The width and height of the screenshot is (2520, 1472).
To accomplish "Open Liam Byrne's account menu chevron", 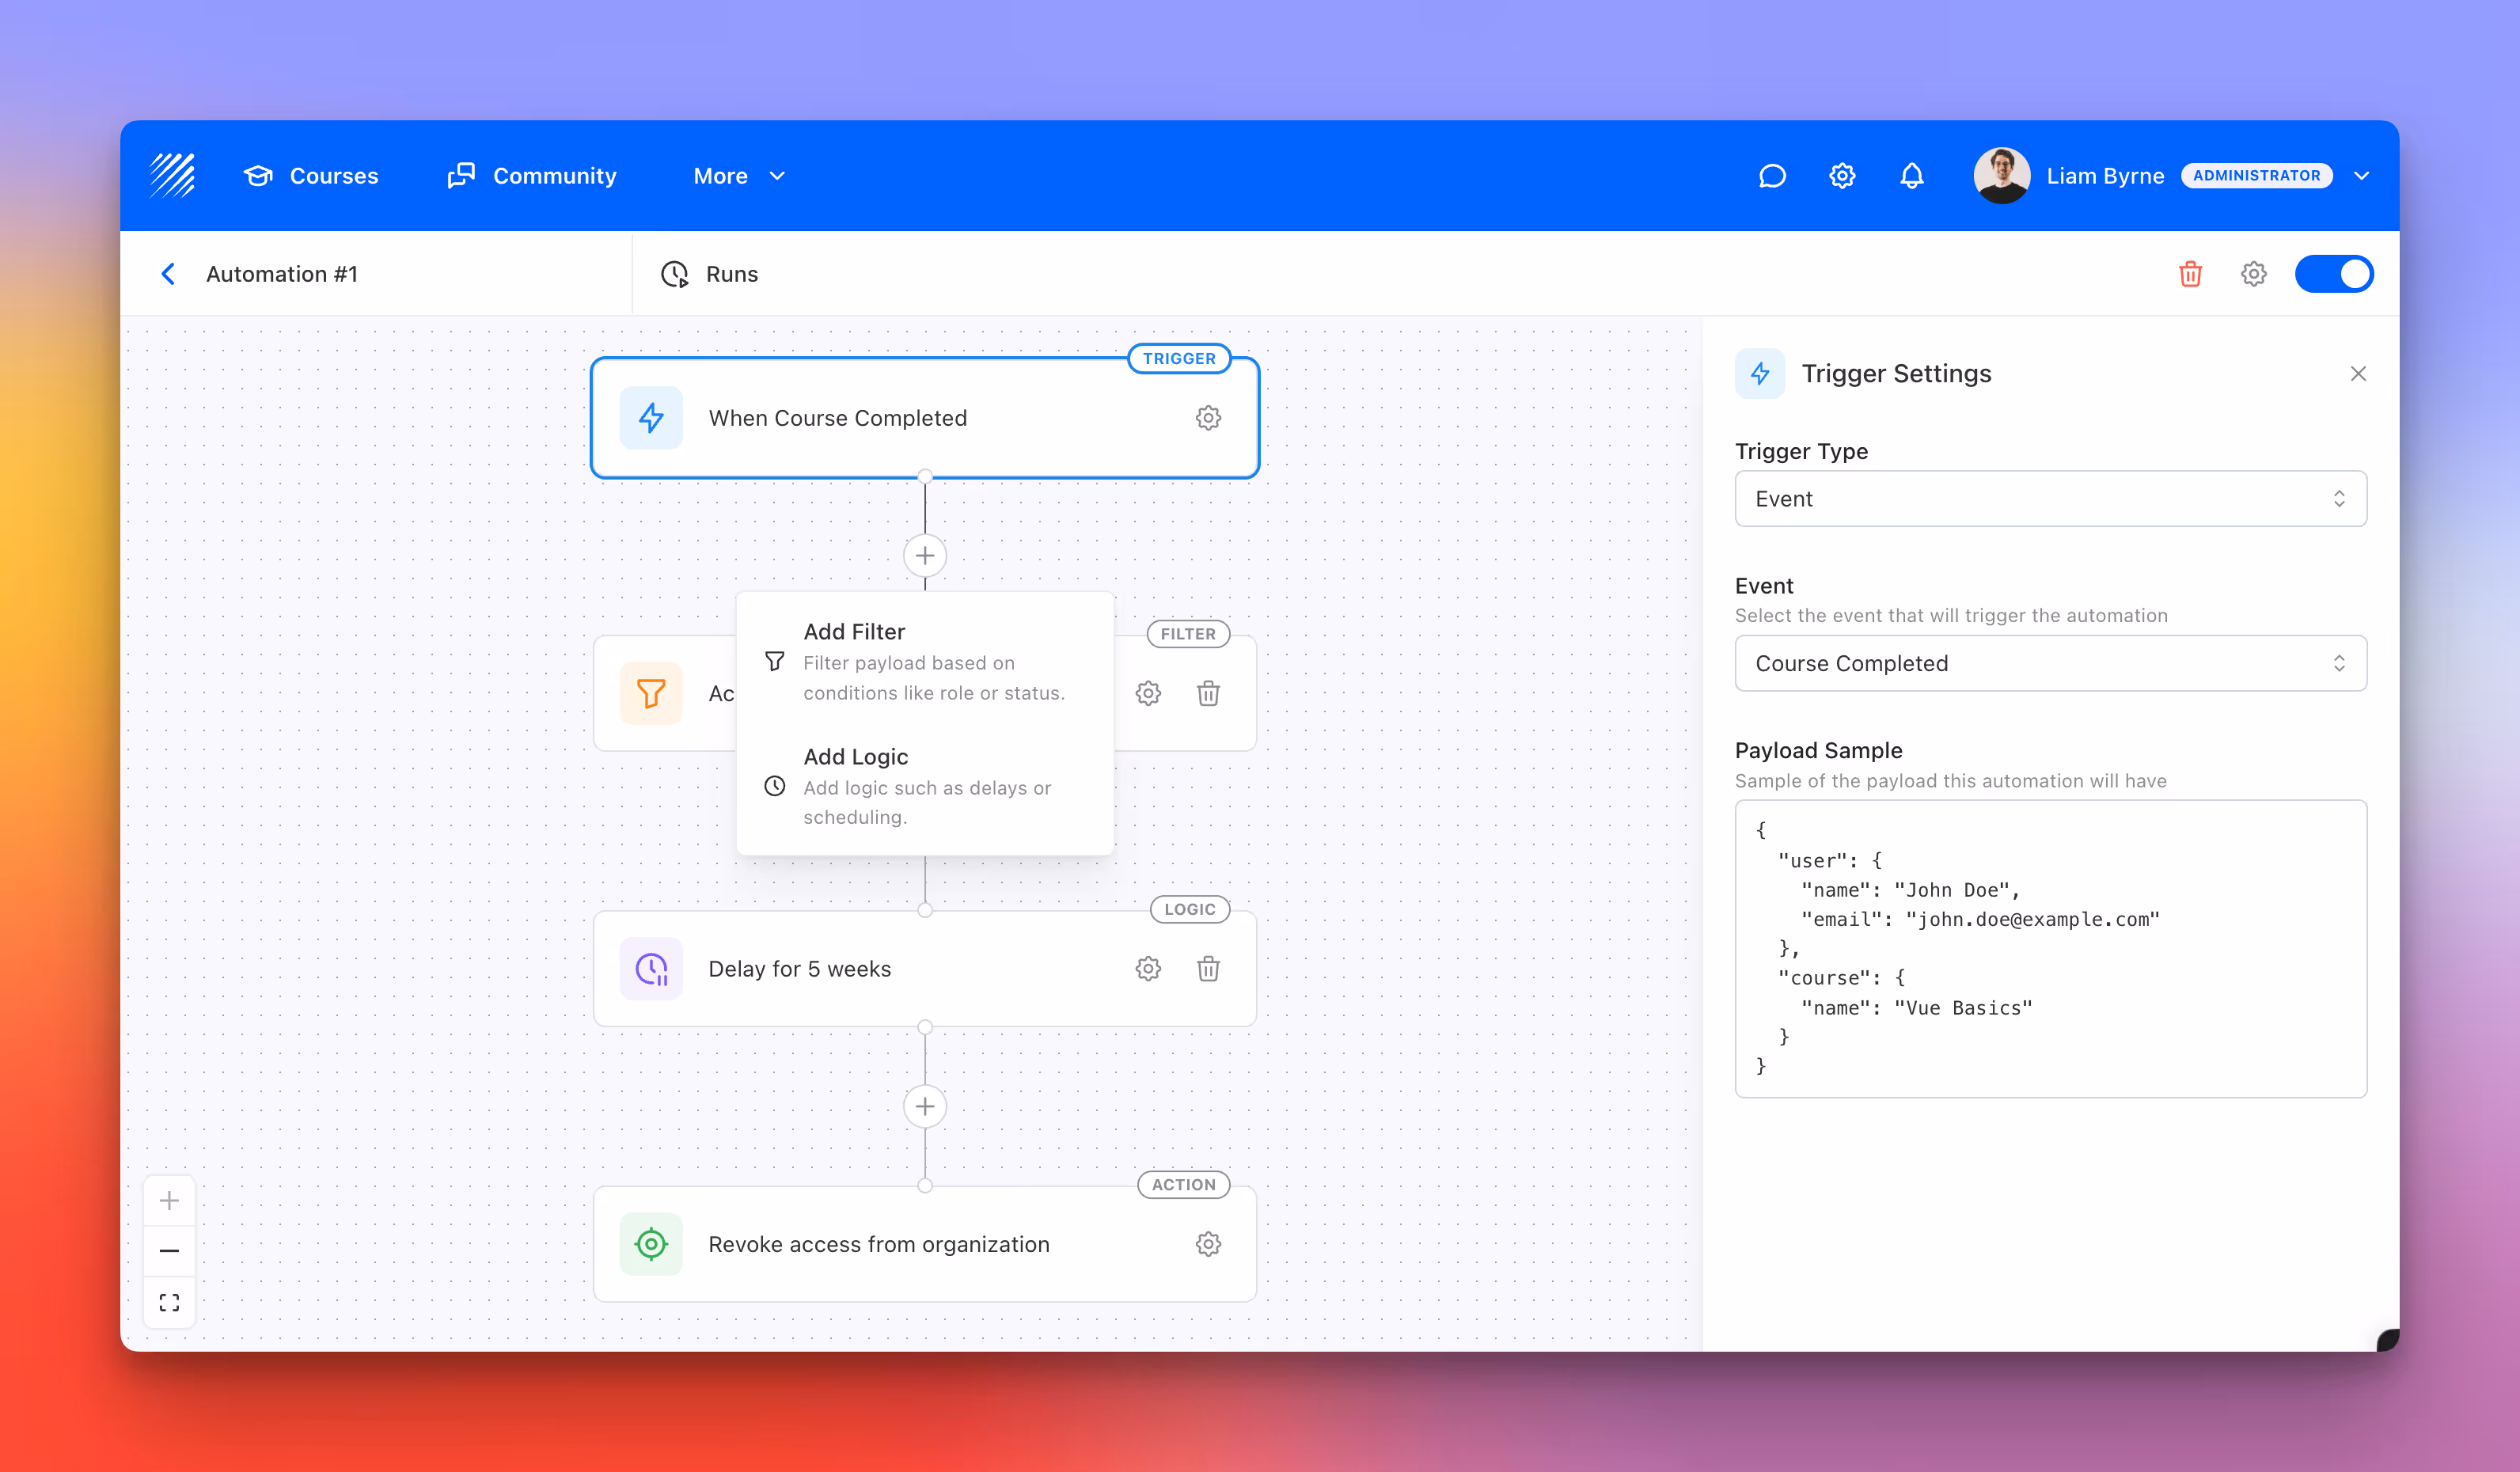I will click(2363, 175).
